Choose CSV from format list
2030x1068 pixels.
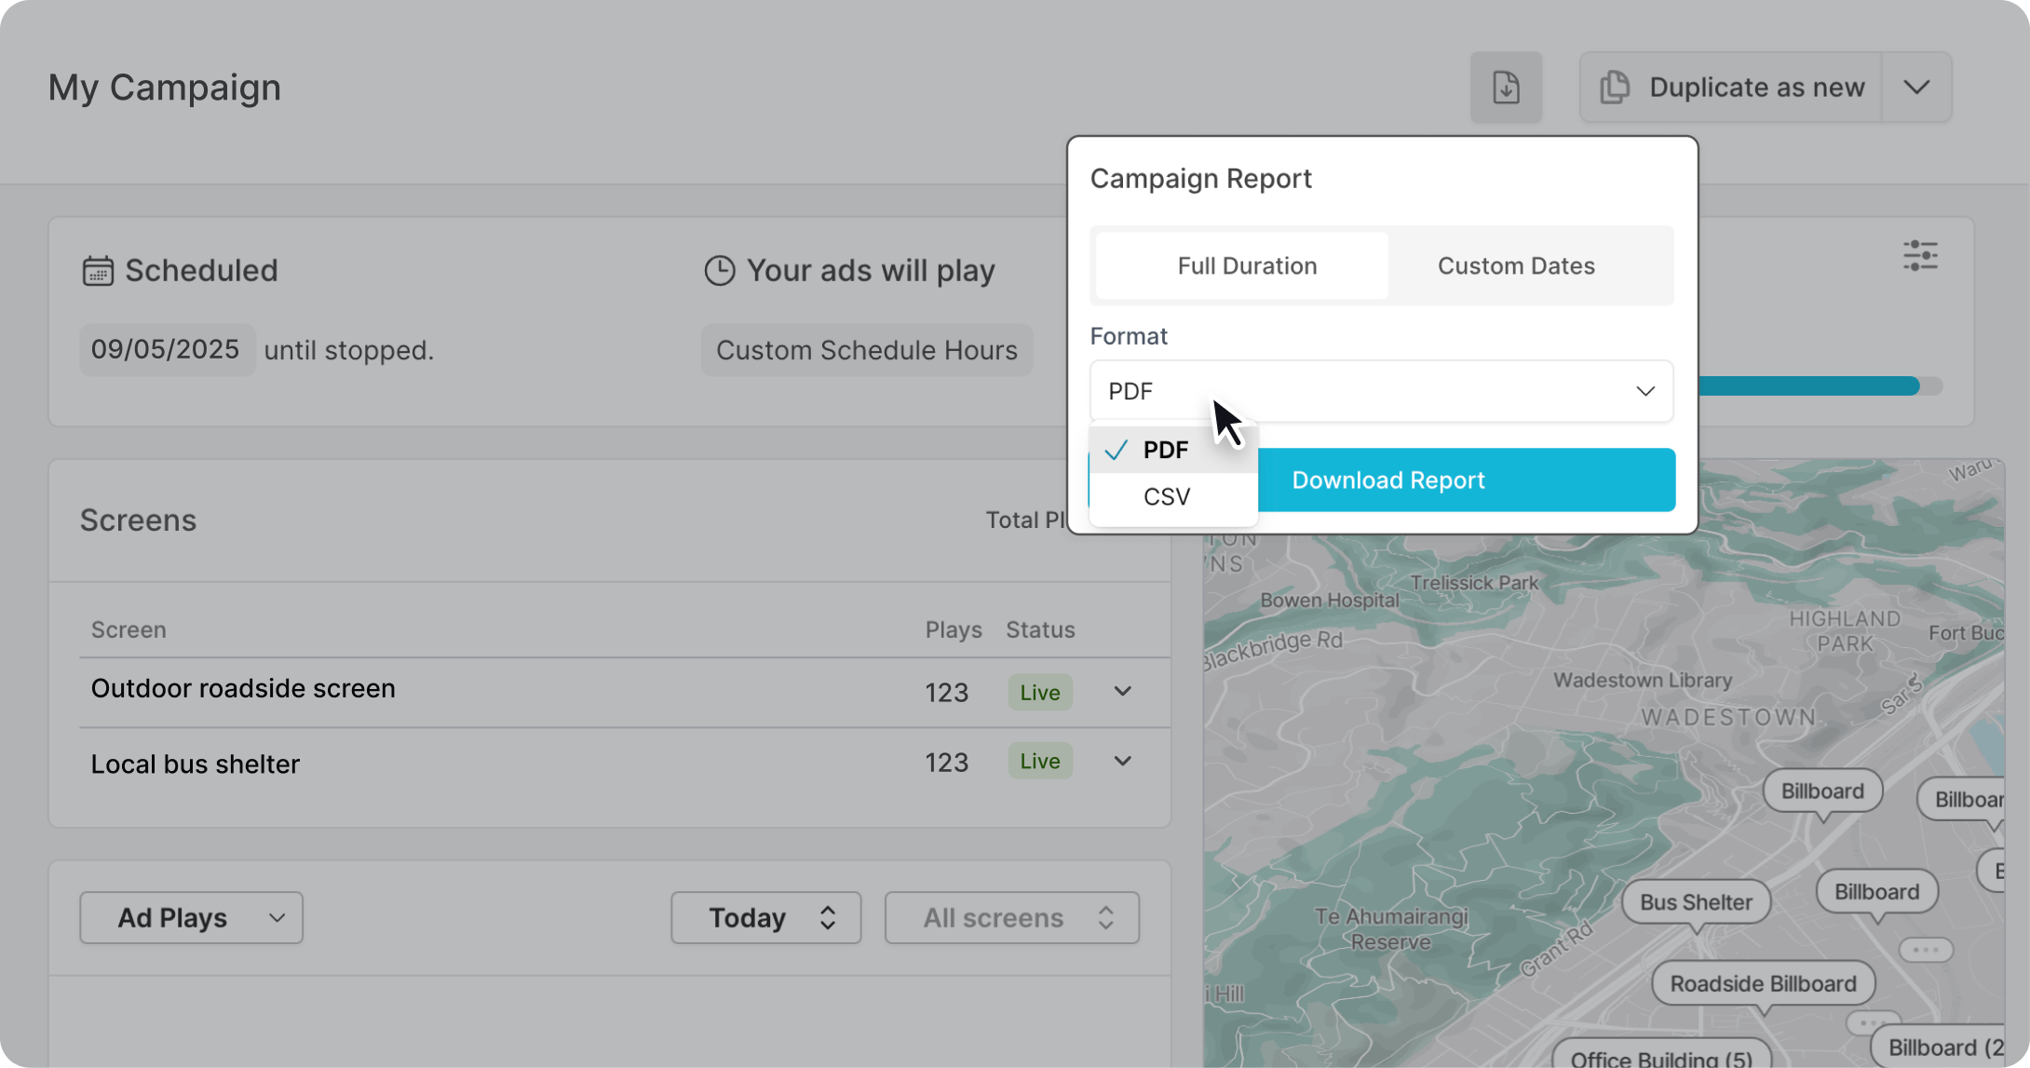click(x=1167, y=496)
